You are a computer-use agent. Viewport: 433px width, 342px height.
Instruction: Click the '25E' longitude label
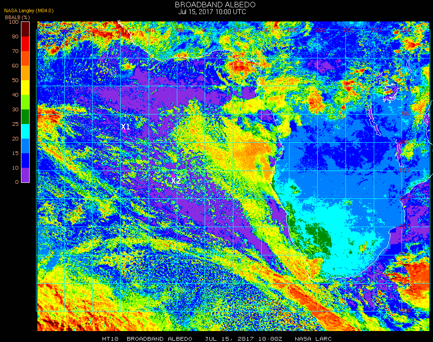348,30
